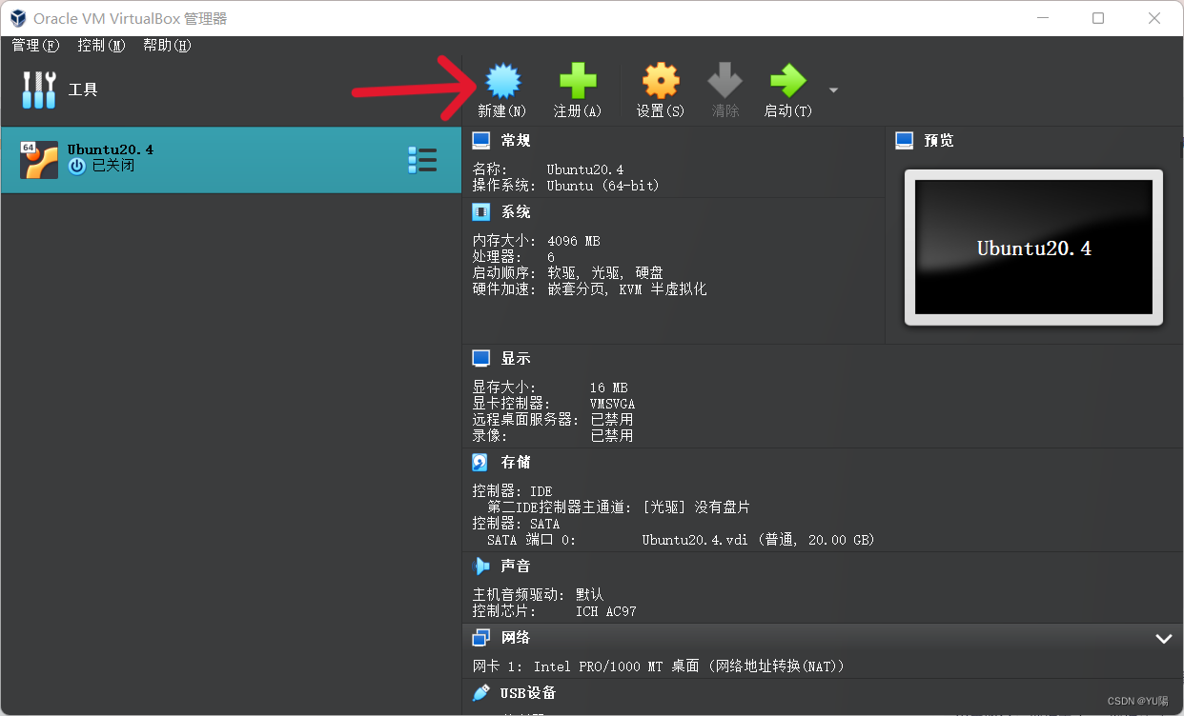
Task: Click the System (系统) chip icon
Action: tap(481, 211)
